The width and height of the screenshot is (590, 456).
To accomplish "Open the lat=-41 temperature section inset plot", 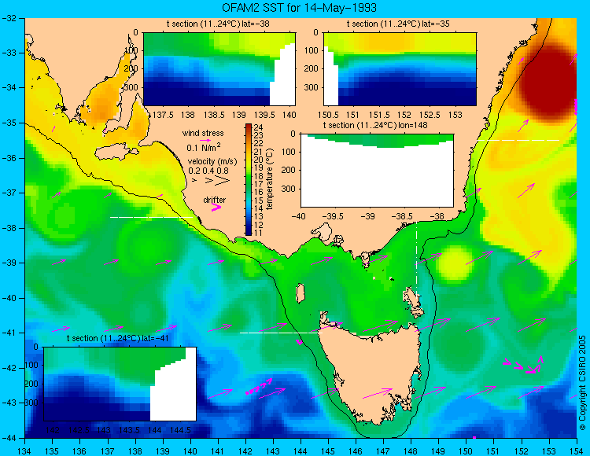I will pyautogui.click(x=120, y=384).
